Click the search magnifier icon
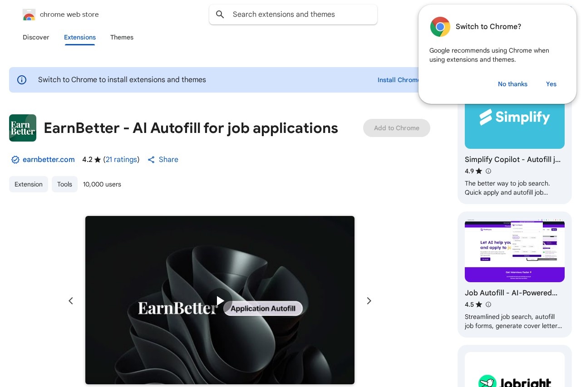This screenshot has width=581, height=387. point(220,15)
